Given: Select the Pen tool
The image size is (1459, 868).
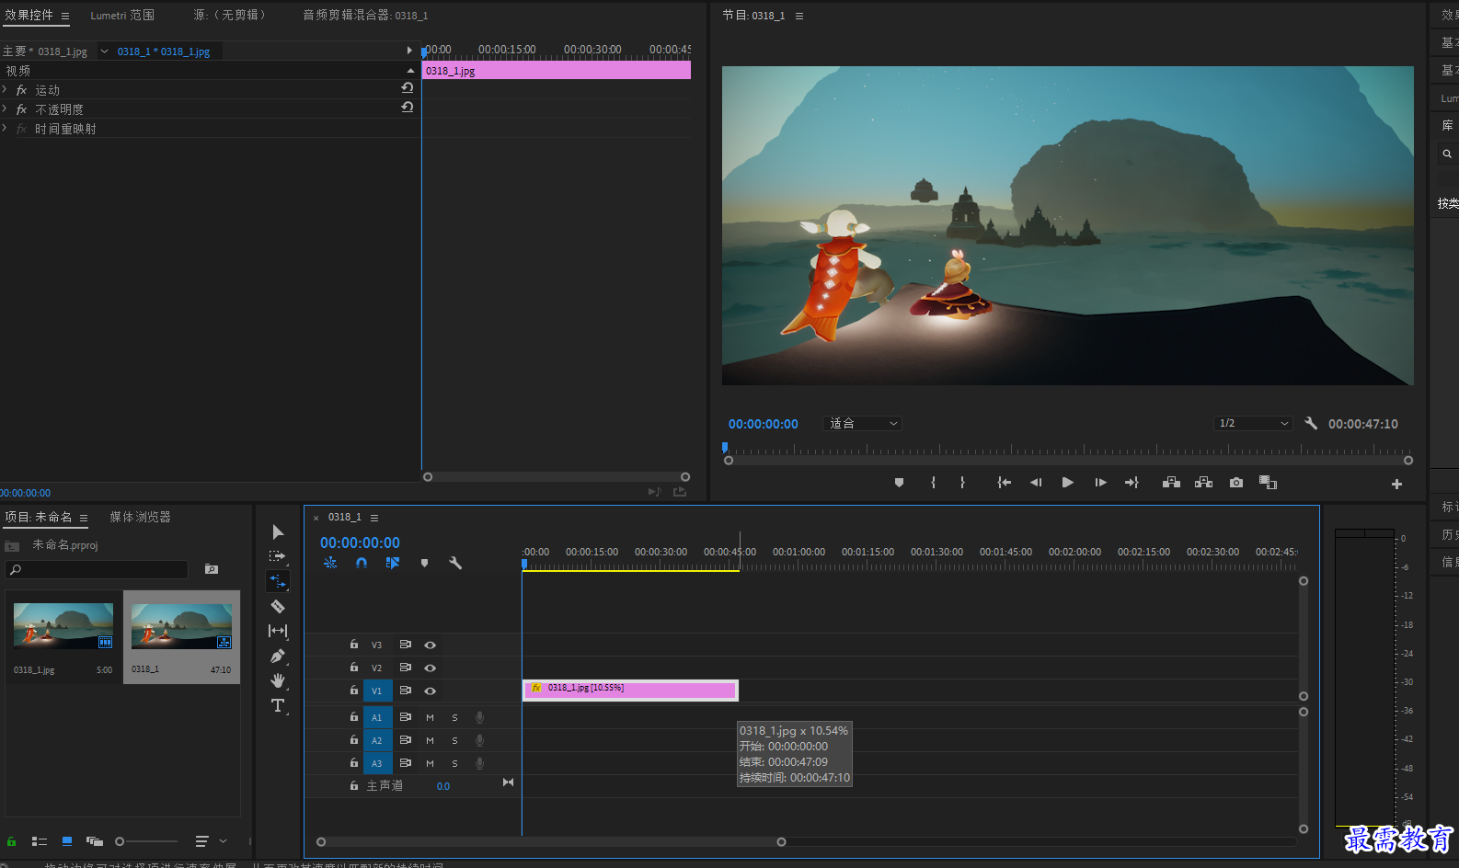Looking at the screenshot, I should click(278, 656).
